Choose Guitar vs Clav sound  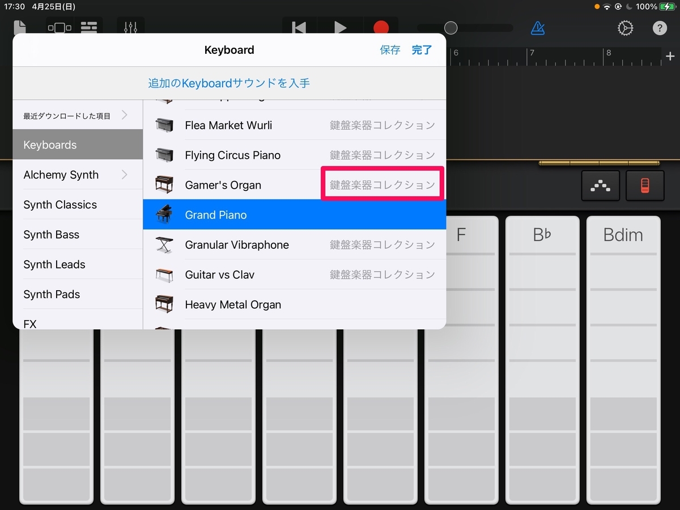(295, 275)
